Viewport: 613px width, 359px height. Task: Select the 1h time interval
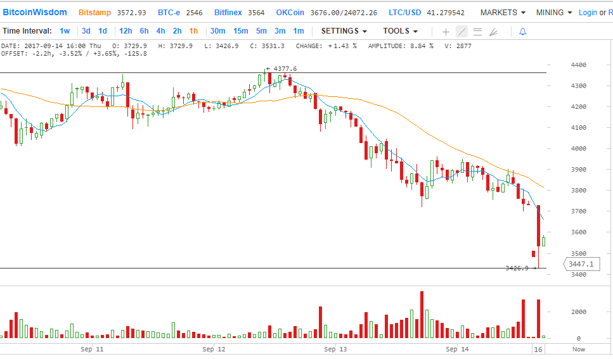[193, 31]
